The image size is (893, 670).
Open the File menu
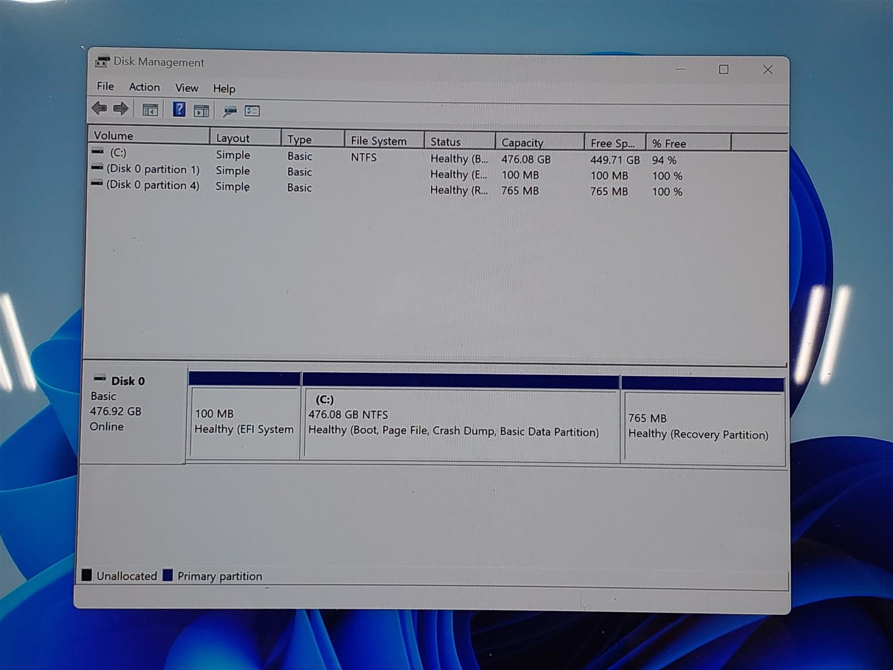[105, 86]
